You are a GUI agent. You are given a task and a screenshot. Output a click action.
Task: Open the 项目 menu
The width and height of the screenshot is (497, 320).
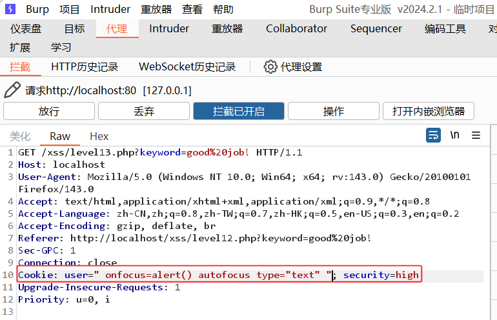[x=69, y=9]
